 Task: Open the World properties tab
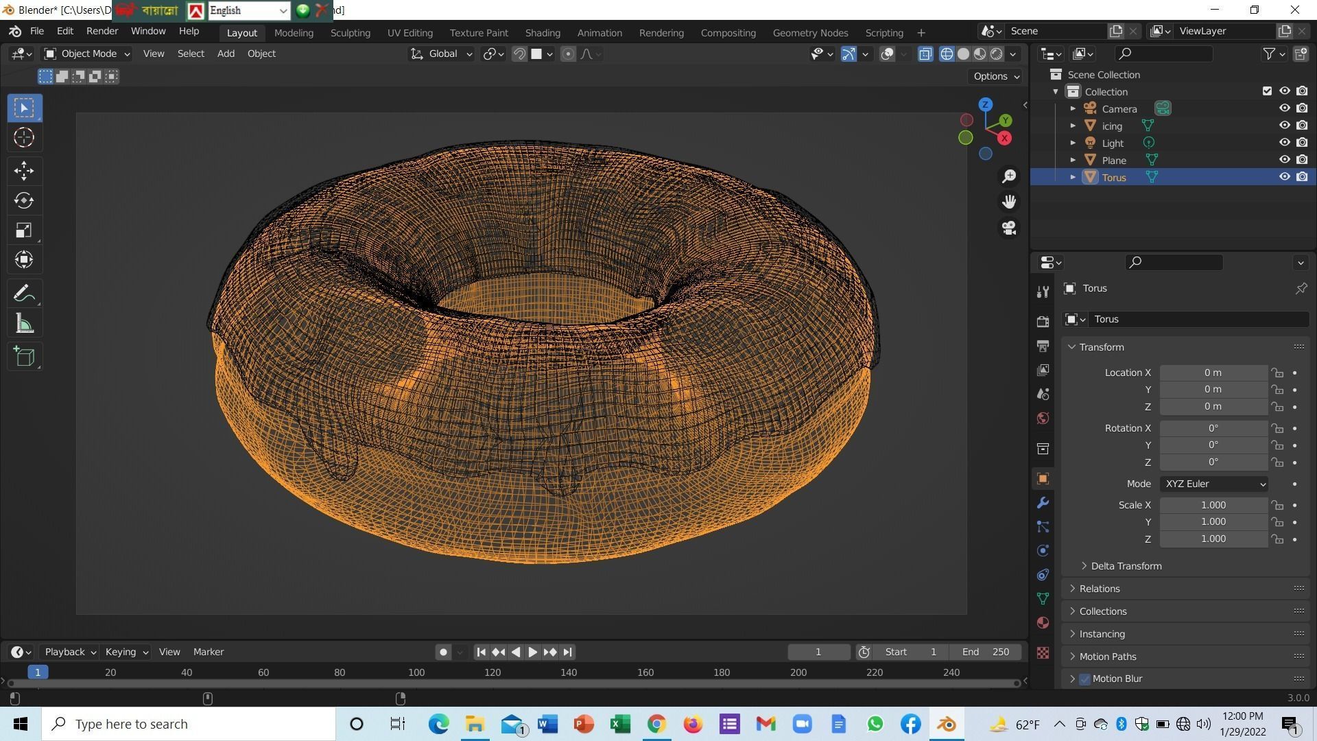point(1043,419)
